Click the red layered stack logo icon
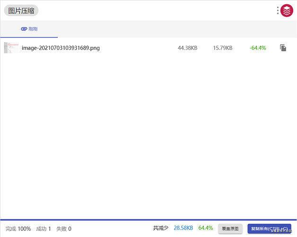This screenshot has height=237, width=297. coord(287,10)
